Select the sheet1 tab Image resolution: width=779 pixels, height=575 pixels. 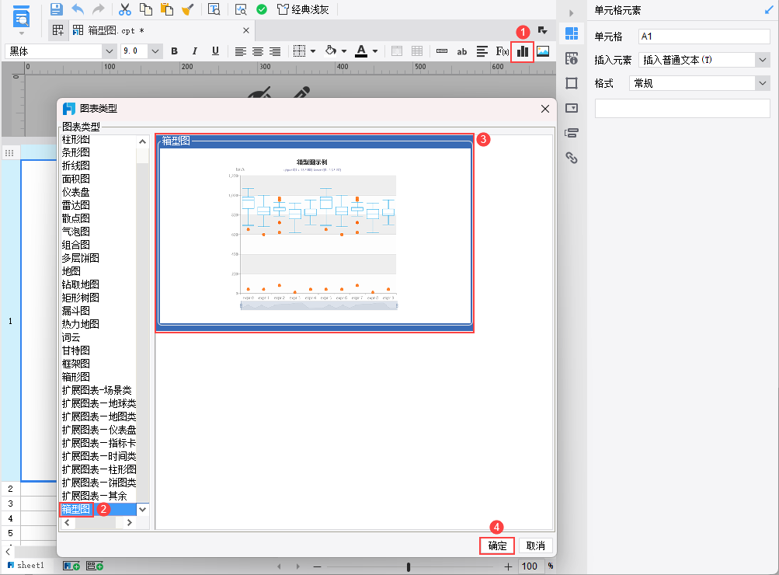26,565
